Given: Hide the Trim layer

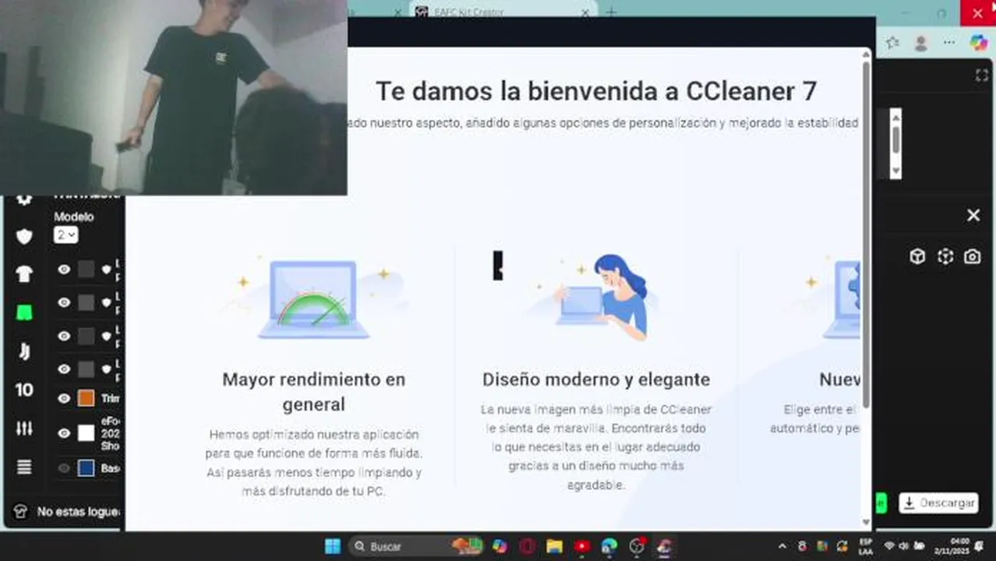Looking at the screenshot, I should tap(64, 398).
